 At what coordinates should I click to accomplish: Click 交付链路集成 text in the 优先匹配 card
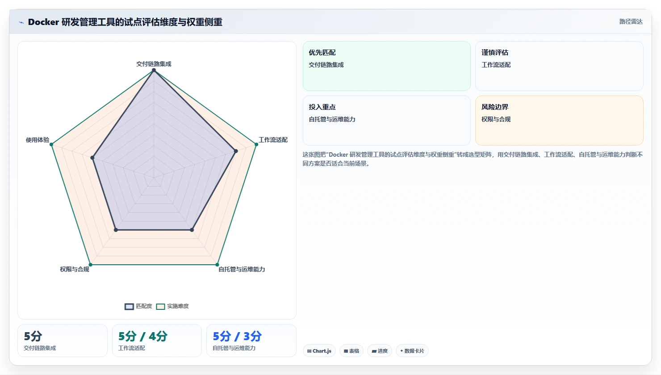326,65
